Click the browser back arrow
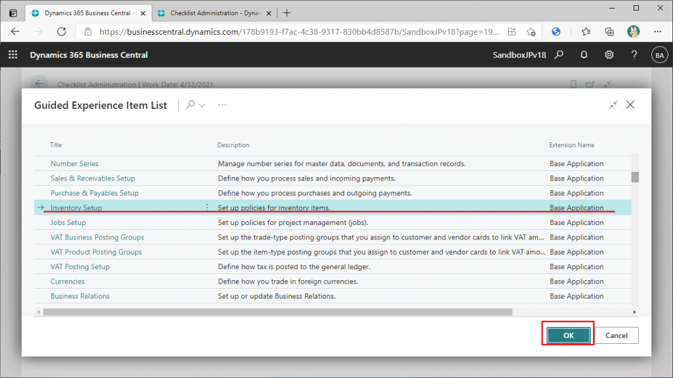The image size is (673, 378). click(x=16, y=31)
